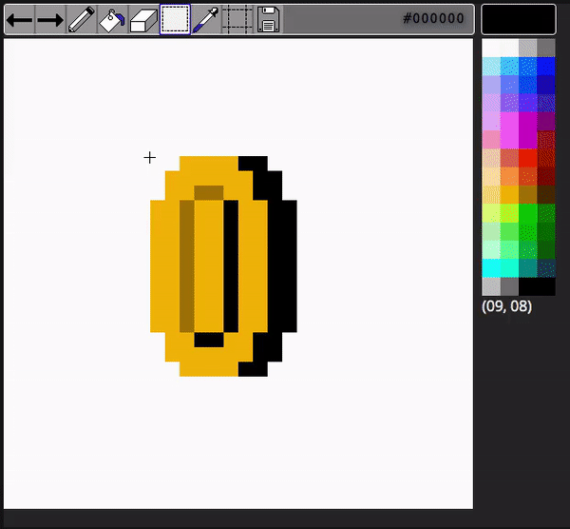
Task: Choose the orange palette swatch
Action: (509, 177)
